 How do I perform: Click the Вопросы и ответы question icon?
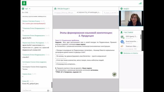[121, 53]
